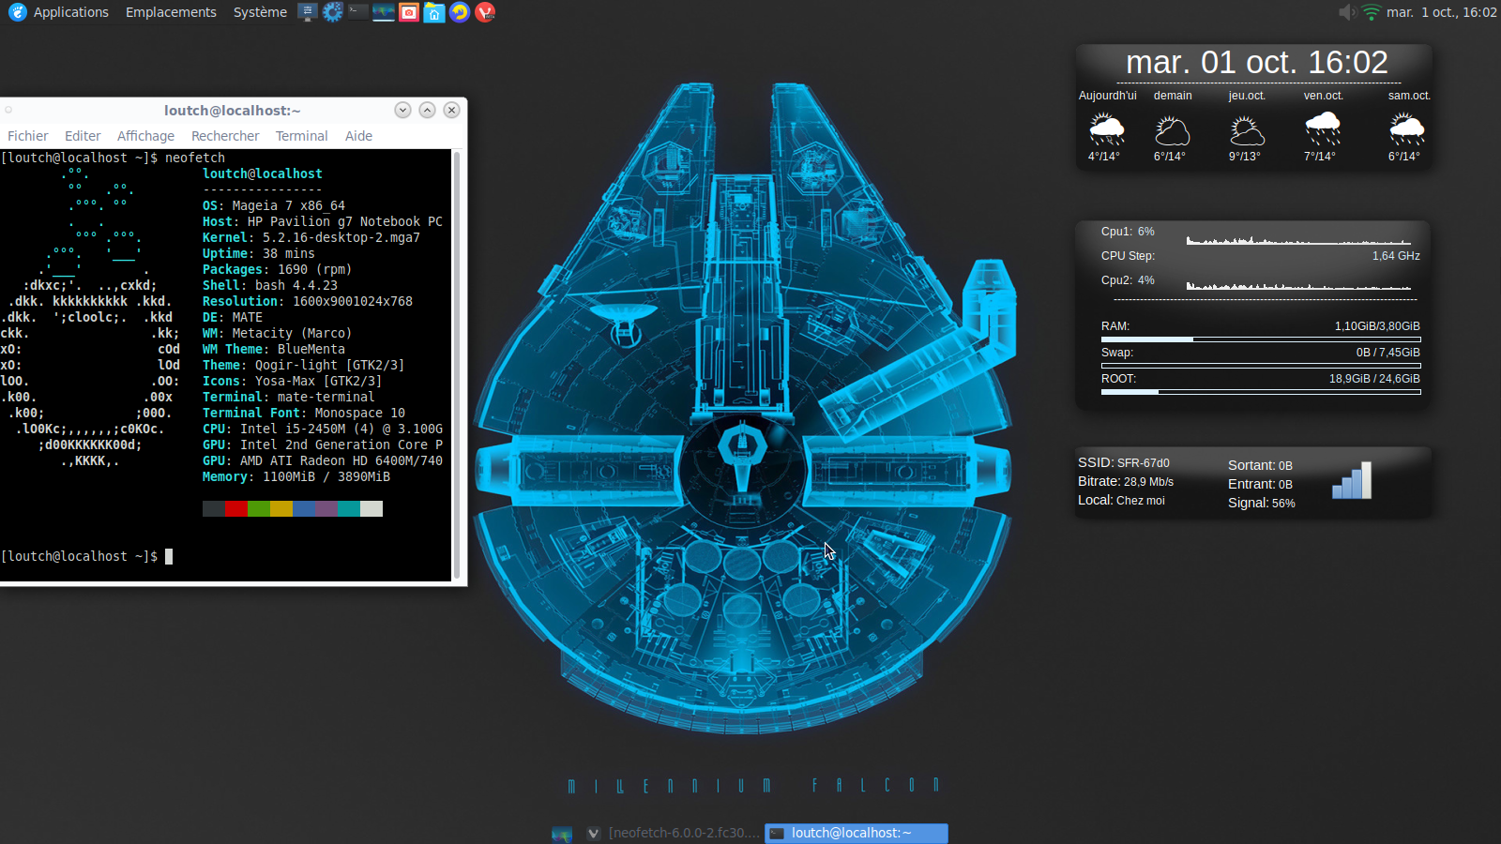Open Aide menu in terminal
The image size is (1501, 844).
[358, 136]
